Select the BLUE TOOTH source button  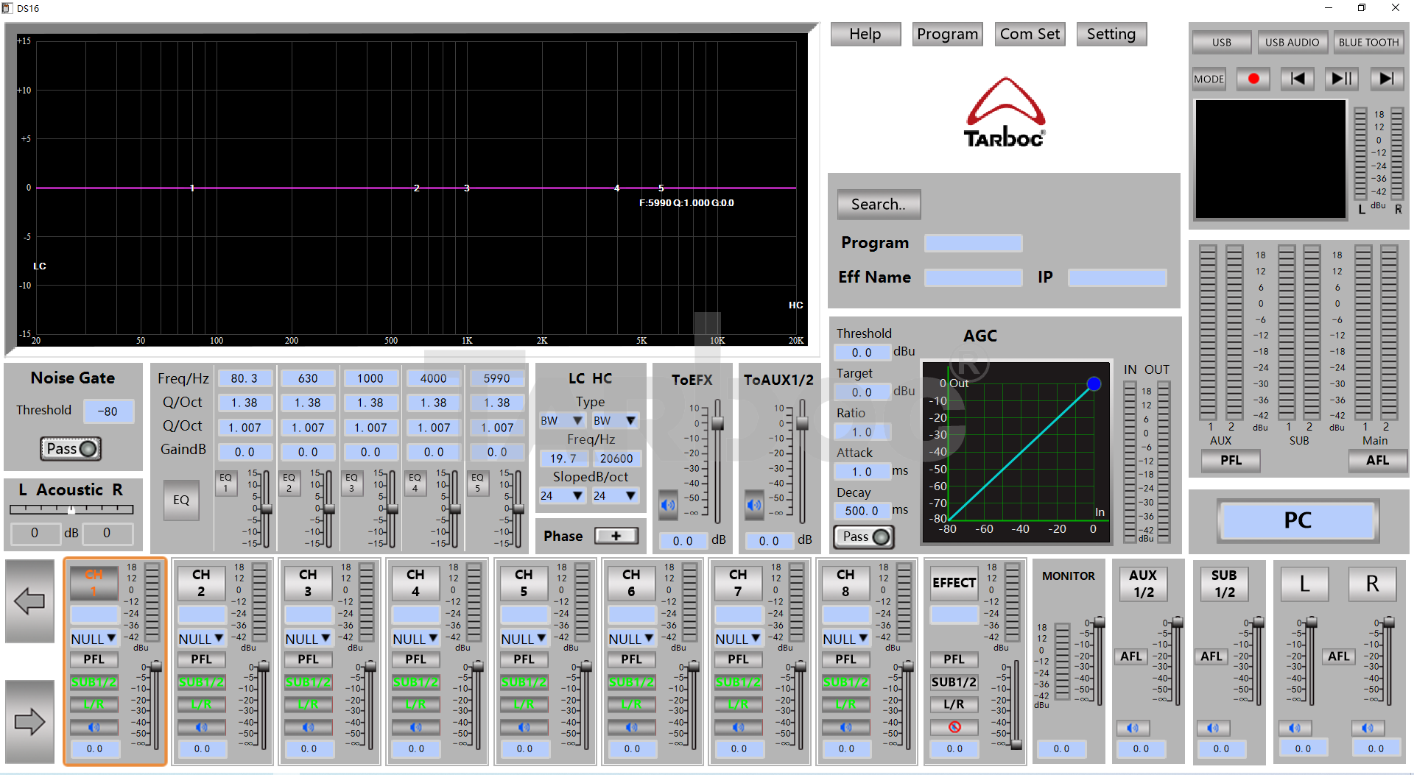point(1368,42)
